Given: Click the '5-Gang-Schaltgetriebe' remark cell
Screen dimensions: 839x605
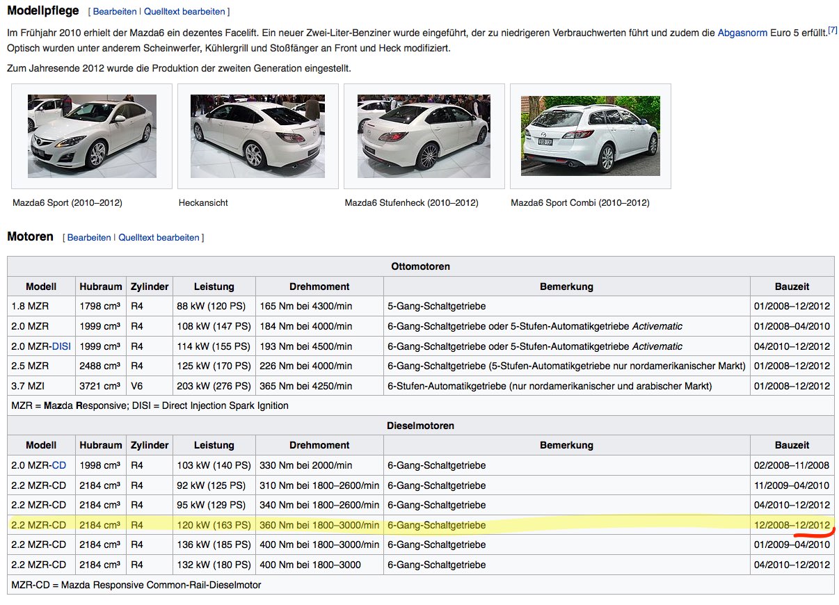Looking at the screenshot, I should [x=567, y=306].
